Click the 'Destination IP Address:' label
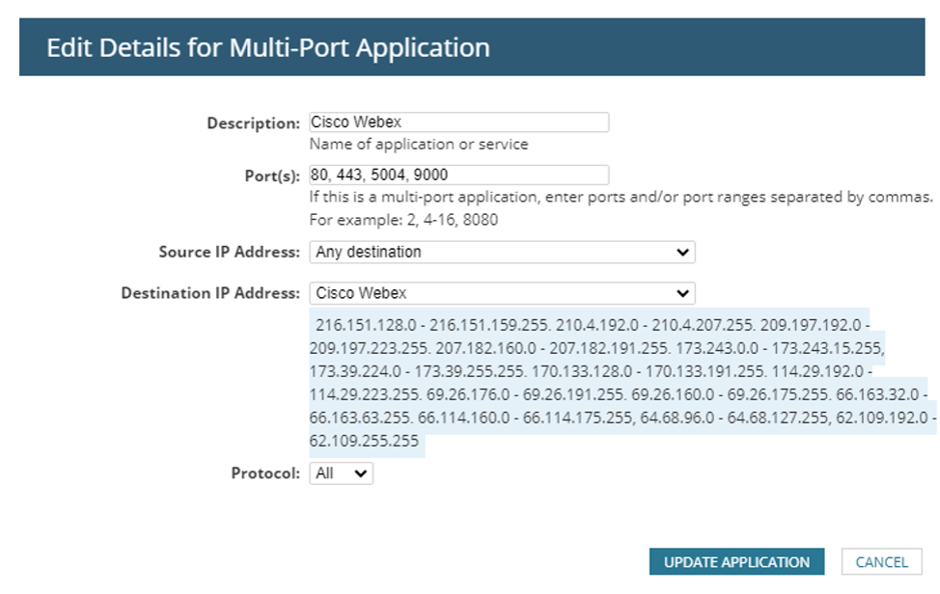 coord(210,293)
